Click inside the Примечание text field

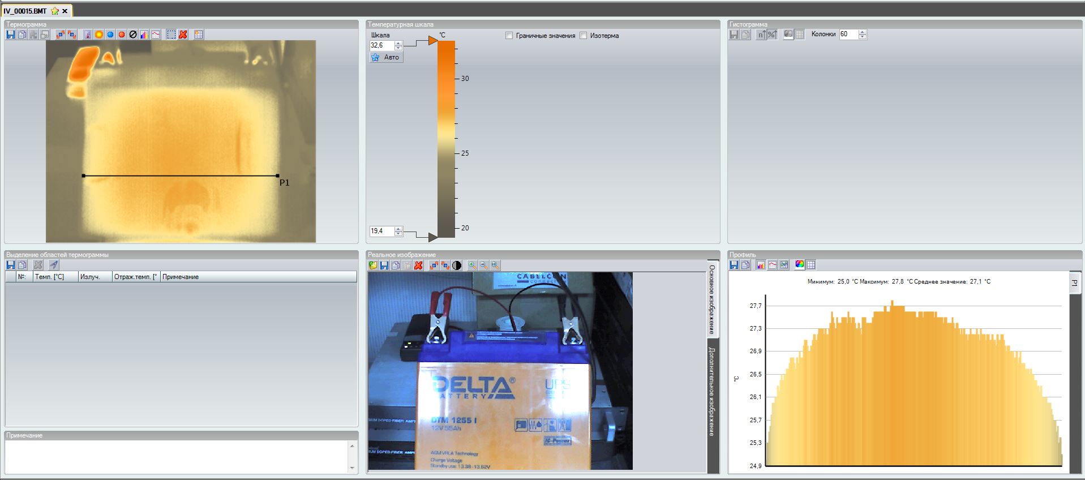tap(175, 456)
